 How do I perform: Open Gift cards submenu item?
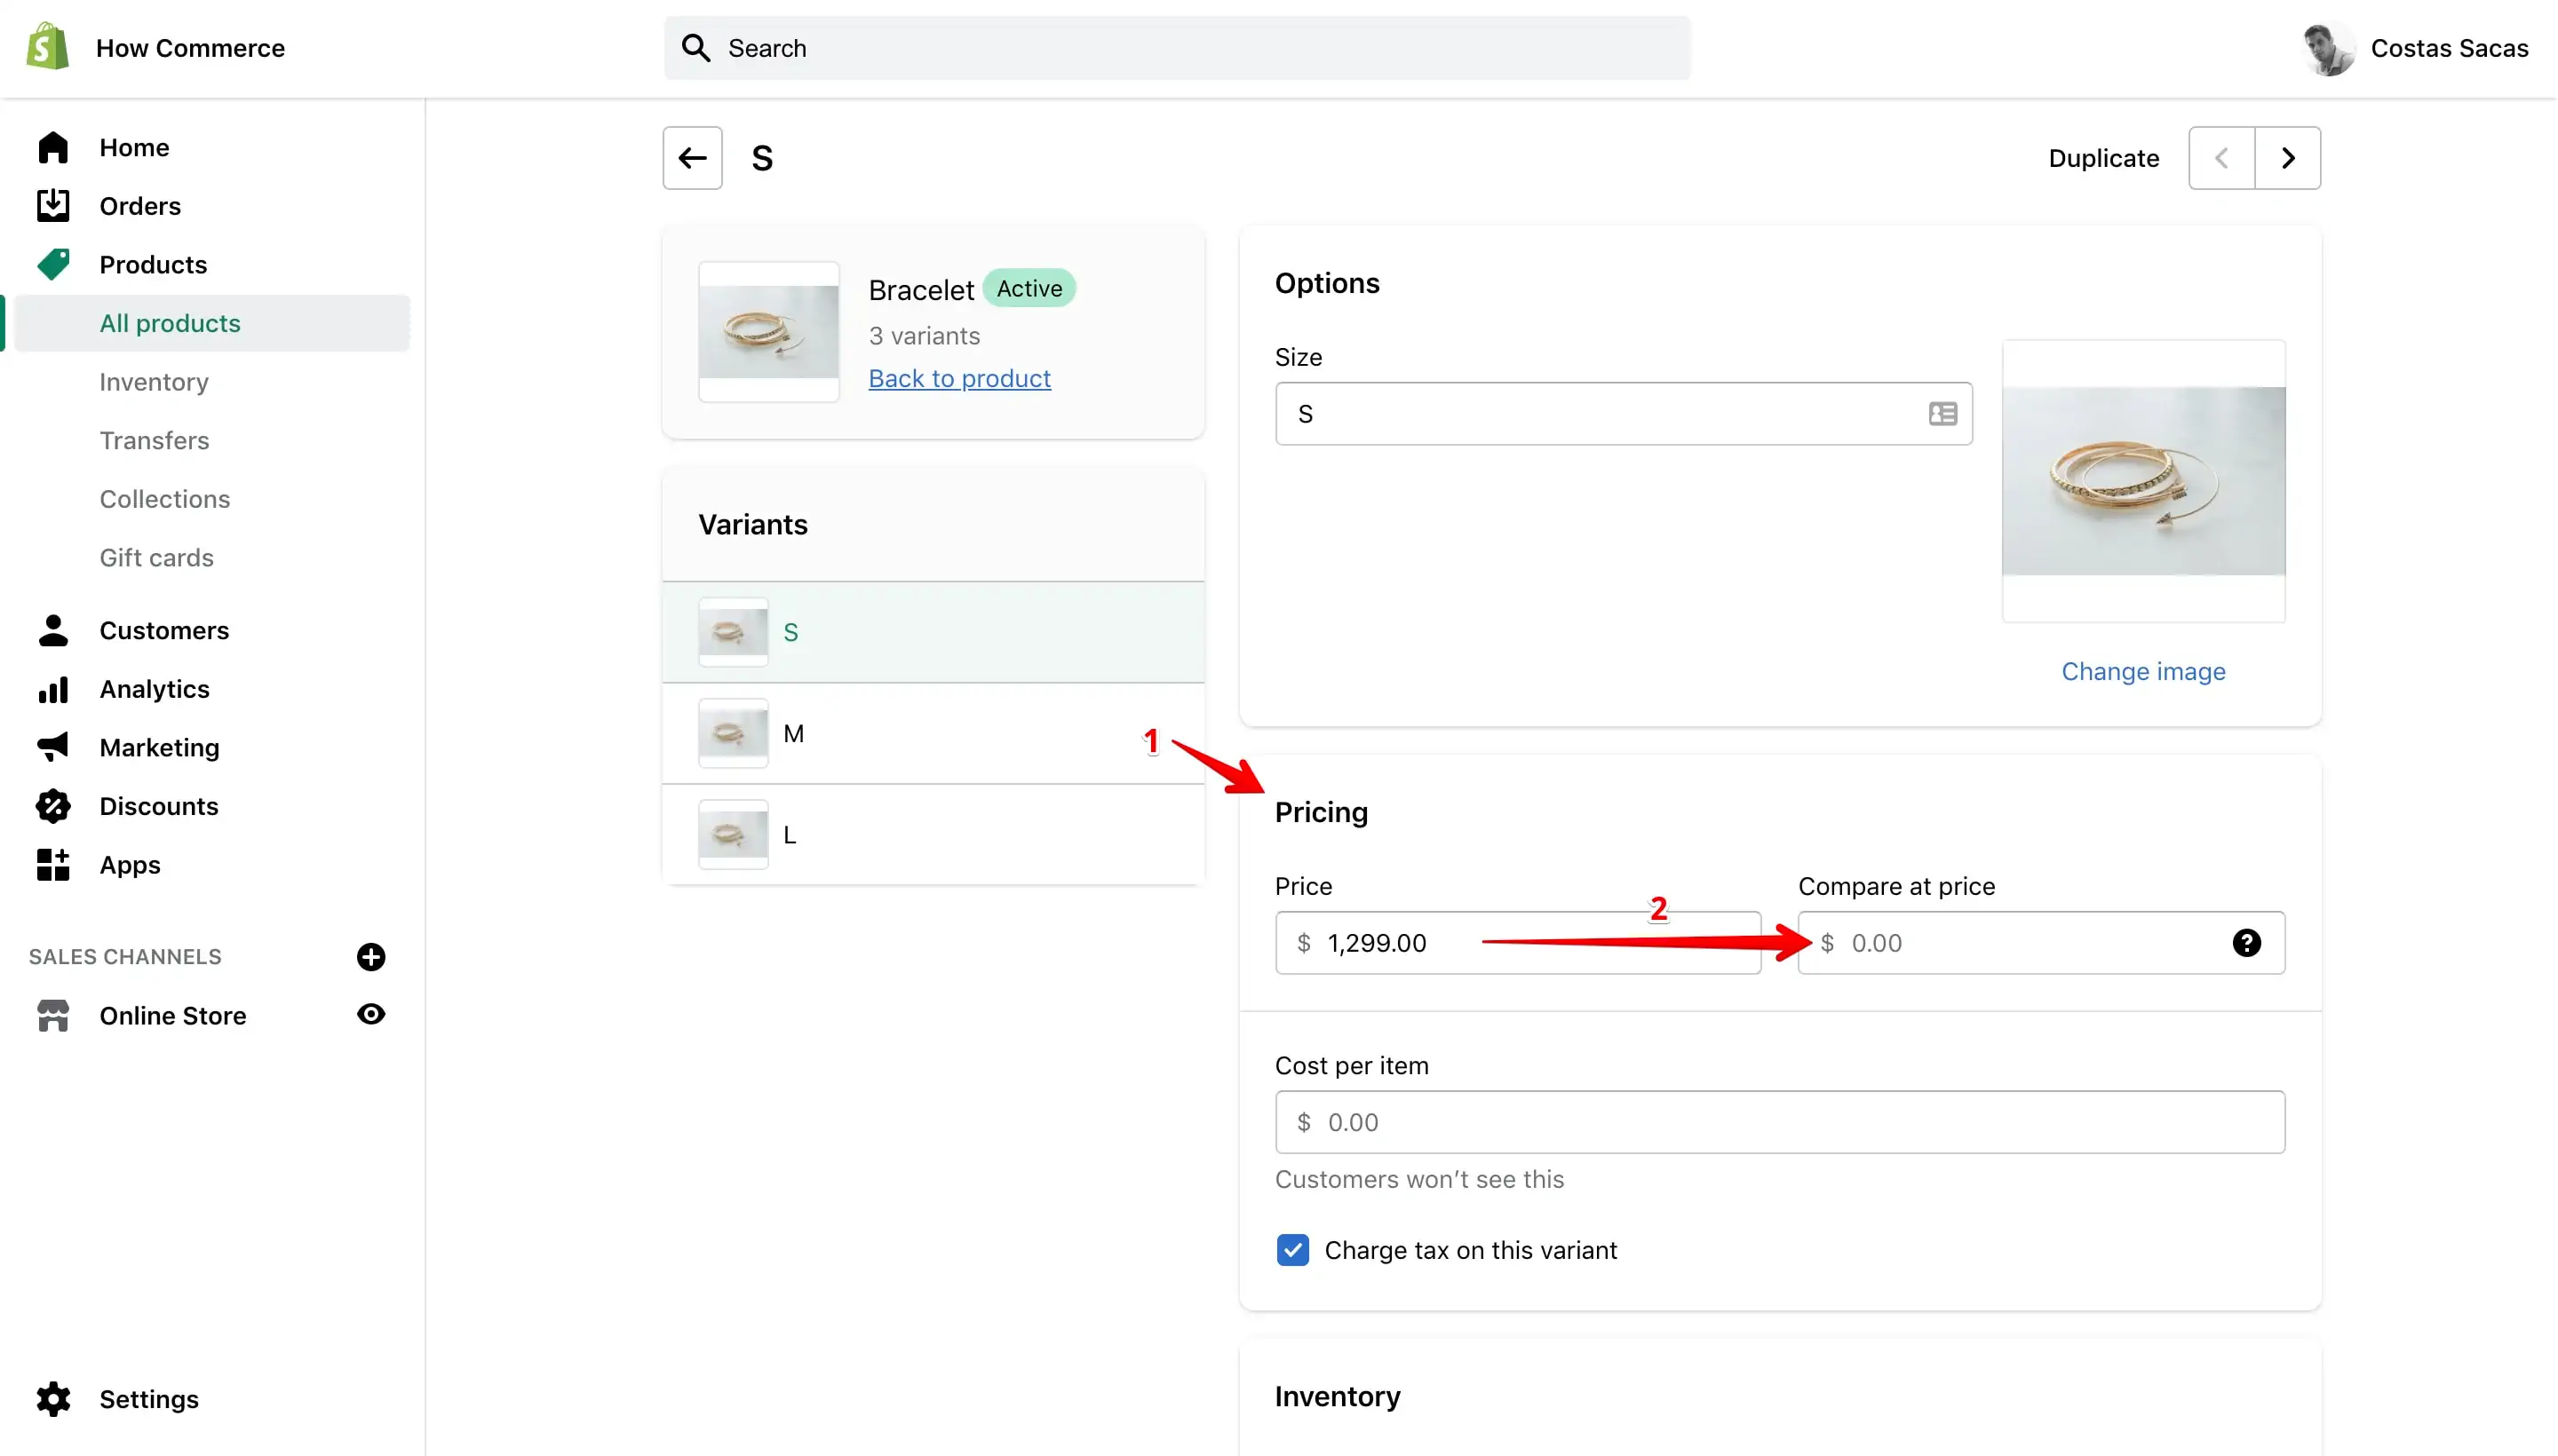(x=157, y=557)
